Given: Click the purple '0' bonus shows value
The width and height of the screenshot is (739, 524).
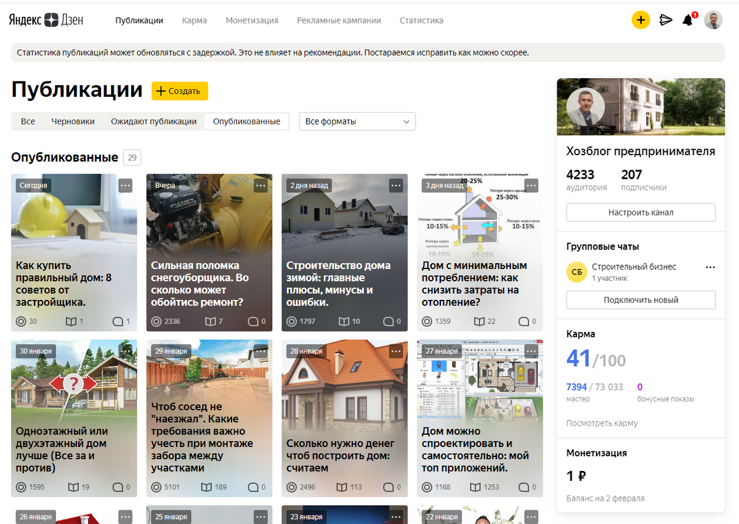Looking at the screenshot, I should click(640, 387).
